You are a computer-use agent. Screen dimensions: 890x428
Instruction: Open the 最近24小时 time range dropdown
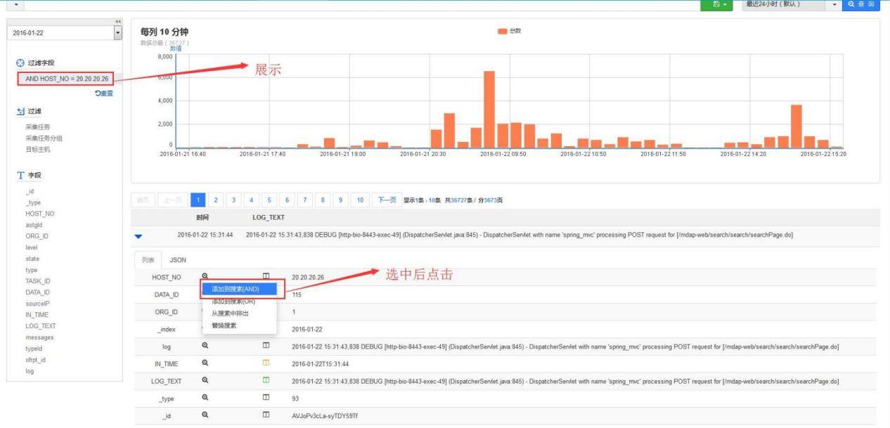834,5
